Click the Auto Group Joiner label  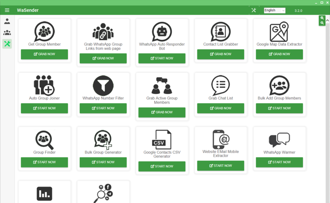pos(44,98)
